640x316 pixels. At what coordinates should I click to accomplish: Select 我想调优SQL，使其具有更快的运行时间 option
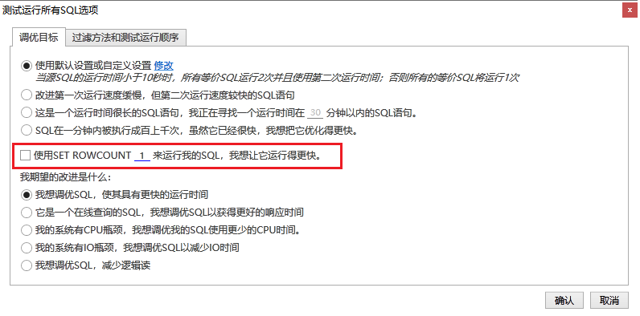tap(27, 195)
